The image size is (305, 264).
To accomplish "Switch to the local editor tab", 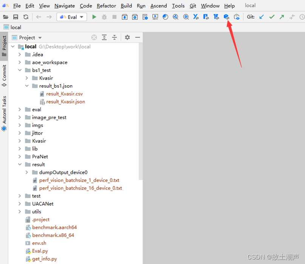I will (x=15, y=27).
